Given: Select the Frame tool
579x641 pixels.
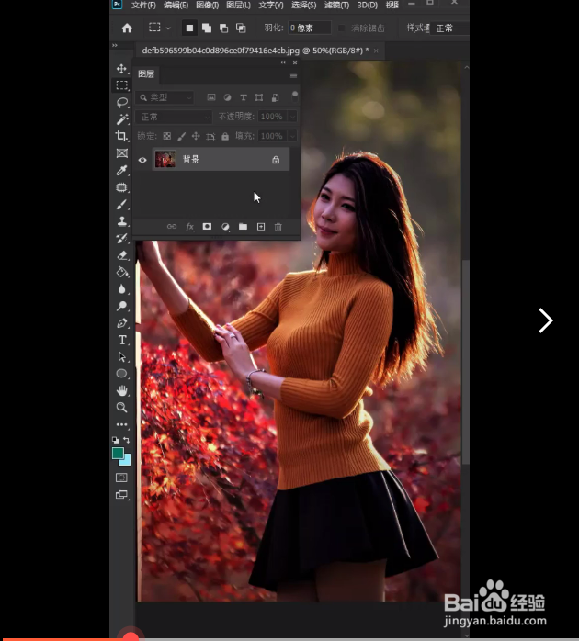Looking at the screenshot, I should click(x=121, y=152).
